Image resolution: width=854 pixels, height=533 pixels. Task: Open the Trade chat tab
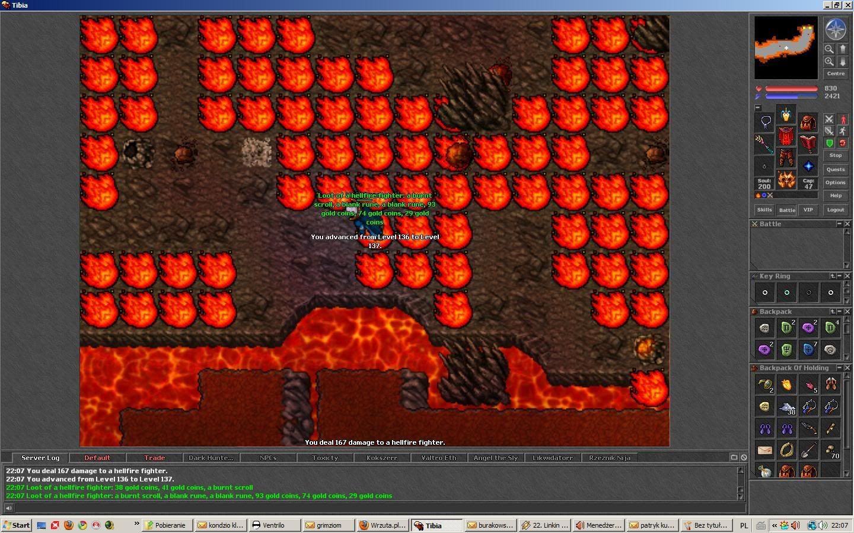154,458
